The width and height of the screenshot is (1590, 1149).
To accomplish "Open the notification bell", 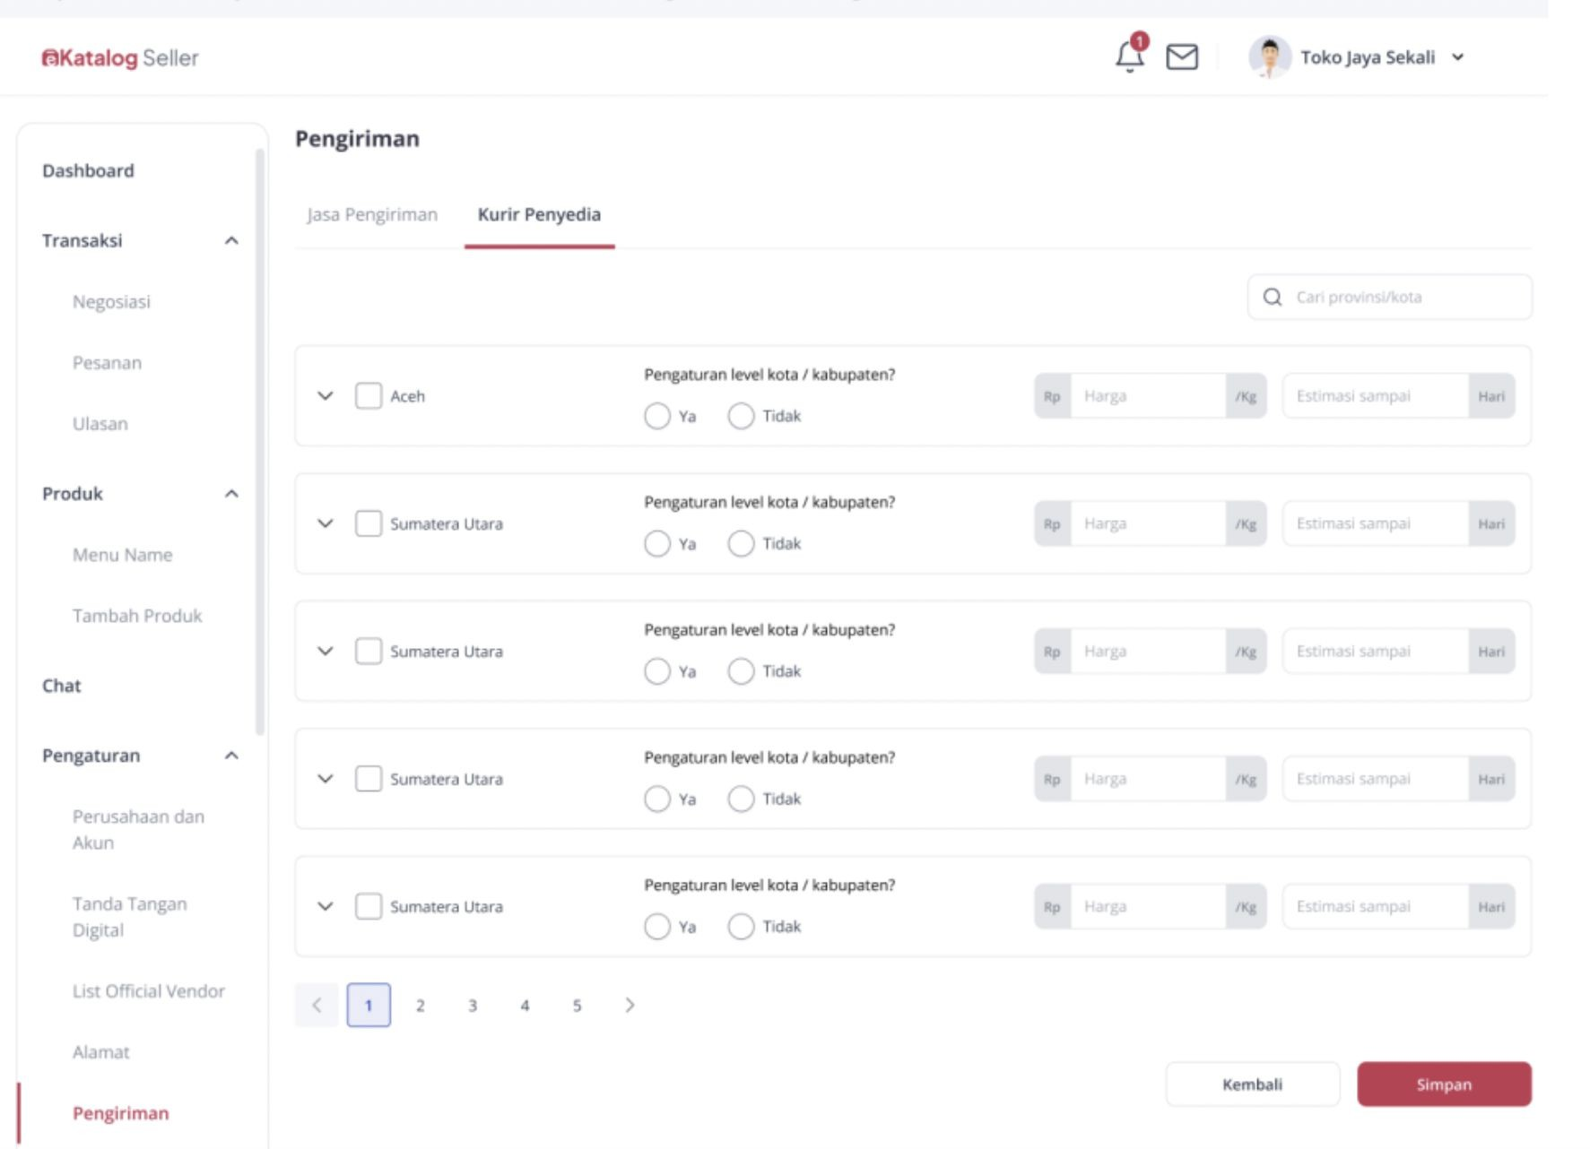I will click(x=1129, y=56).
